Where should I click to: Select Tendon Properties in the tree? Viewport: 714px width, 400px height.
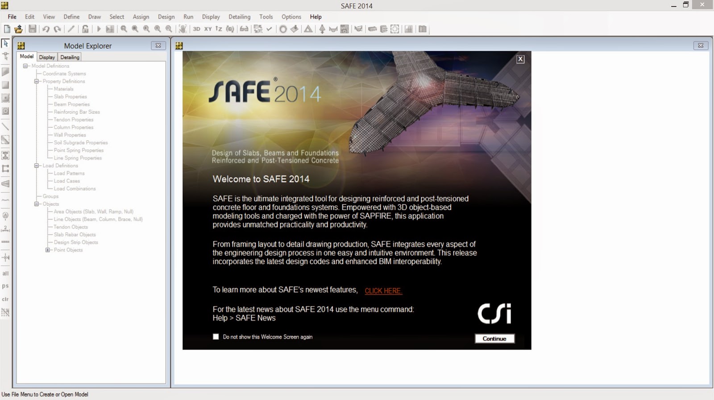pyautogui.click(x=74, y=120)
